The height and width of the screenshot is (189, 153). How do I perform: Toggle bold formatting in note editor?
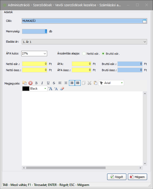(x=36, y=83)
